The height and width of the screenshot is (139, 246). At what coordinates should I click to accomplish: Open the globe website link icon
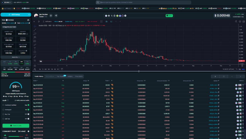click(x=109, y=16)
